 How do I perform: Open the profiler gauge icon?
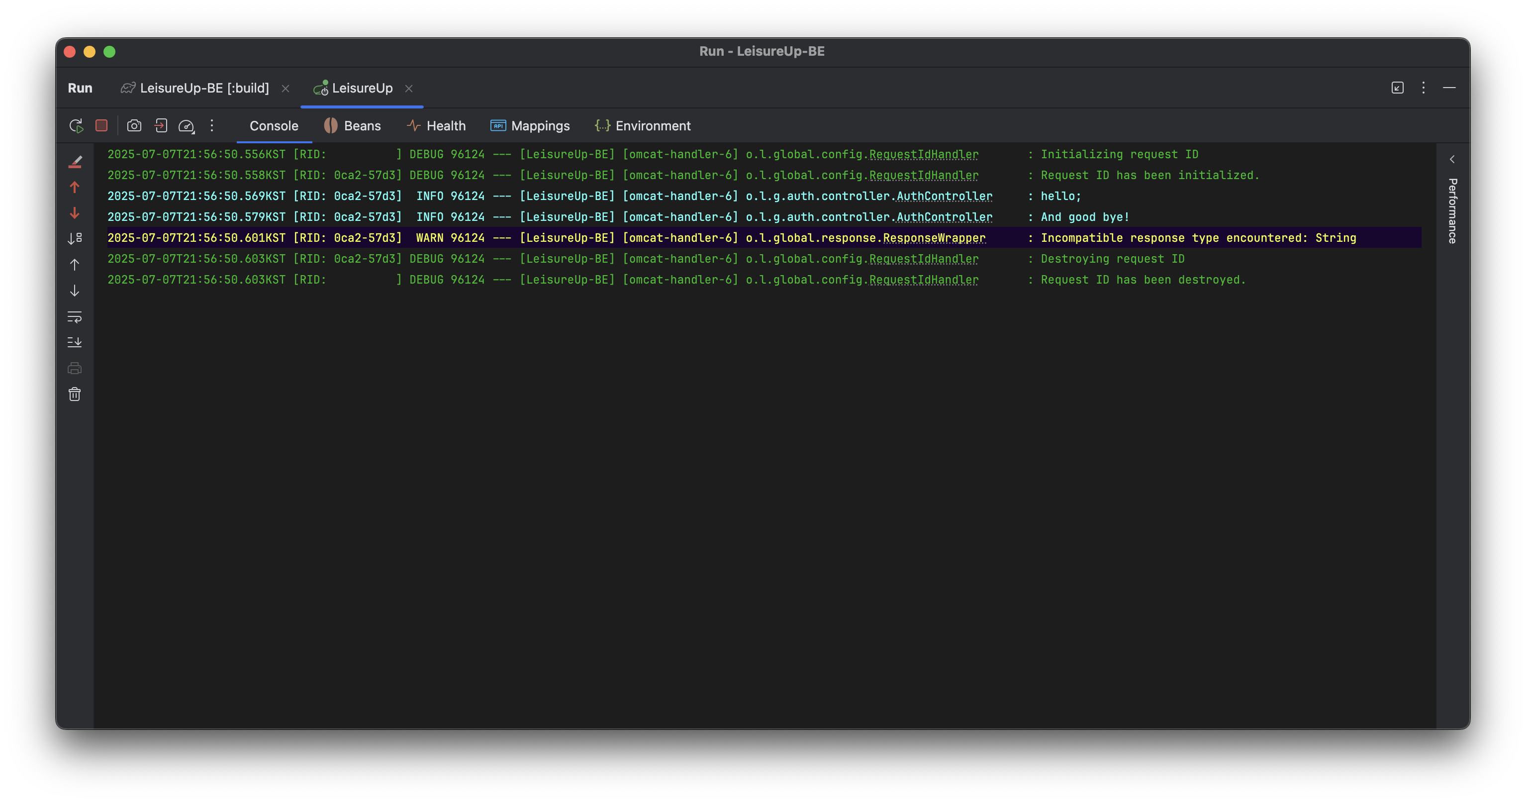click(x=186, y=126)
